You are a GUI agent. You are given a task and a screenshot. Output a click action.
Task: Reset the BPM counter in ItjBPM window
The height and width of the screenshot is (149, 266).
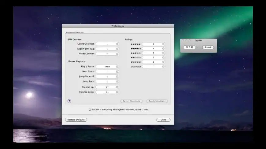[208, 47]
